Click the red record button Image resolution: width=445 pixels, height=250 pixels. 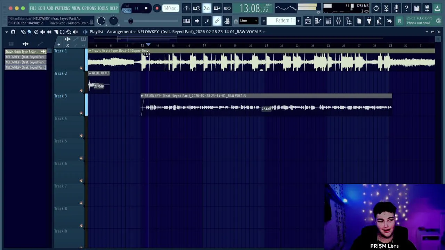tap(157, 8)
